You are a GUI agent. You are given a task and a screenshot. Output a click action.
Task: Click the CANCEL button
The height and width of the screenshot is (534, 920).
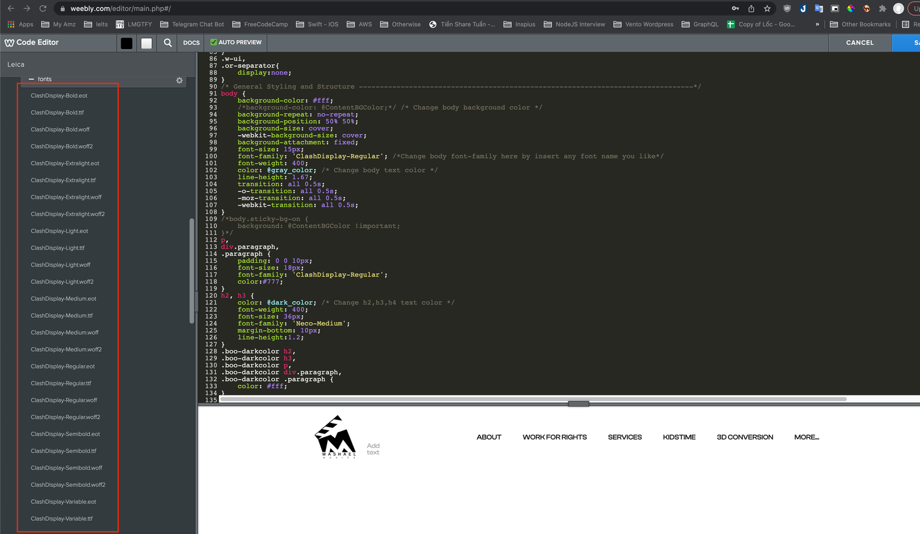click(859, 43)
